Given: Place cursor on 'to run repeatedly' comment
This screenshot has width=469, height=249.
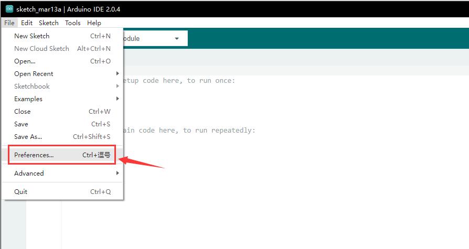Looking at the screenshot, I should coord(189,131).
